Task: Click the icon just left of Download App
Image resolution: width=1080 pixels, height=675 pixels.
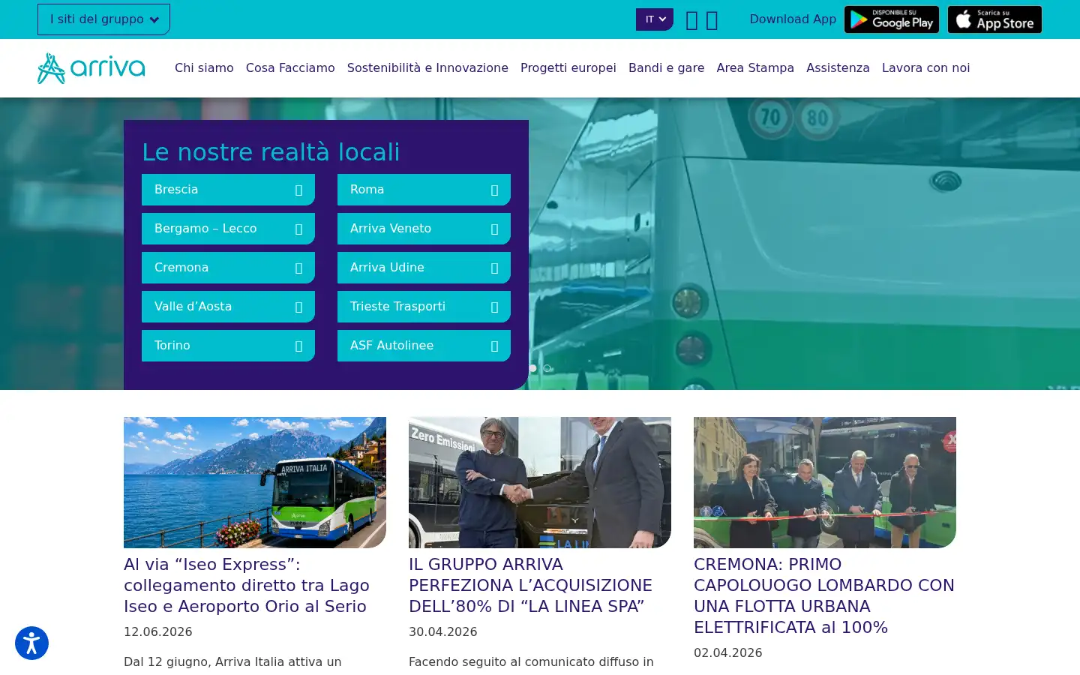Action: coord(712,20)
